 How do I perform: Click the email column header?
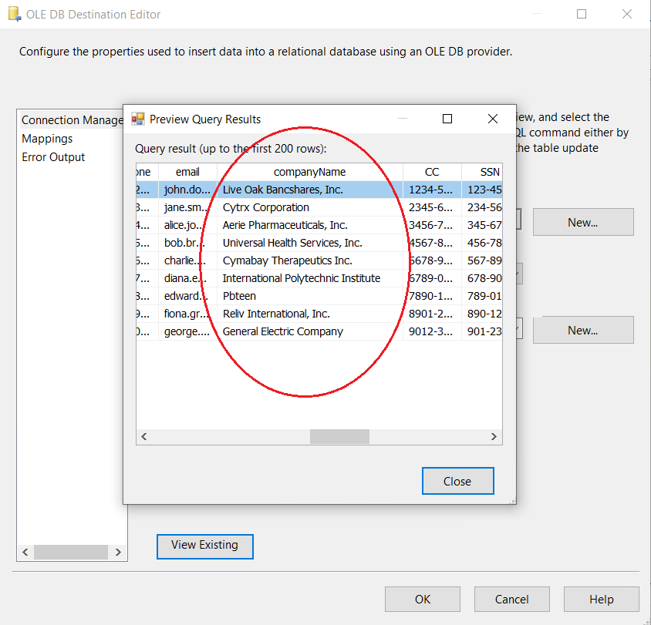pos(187,172)
